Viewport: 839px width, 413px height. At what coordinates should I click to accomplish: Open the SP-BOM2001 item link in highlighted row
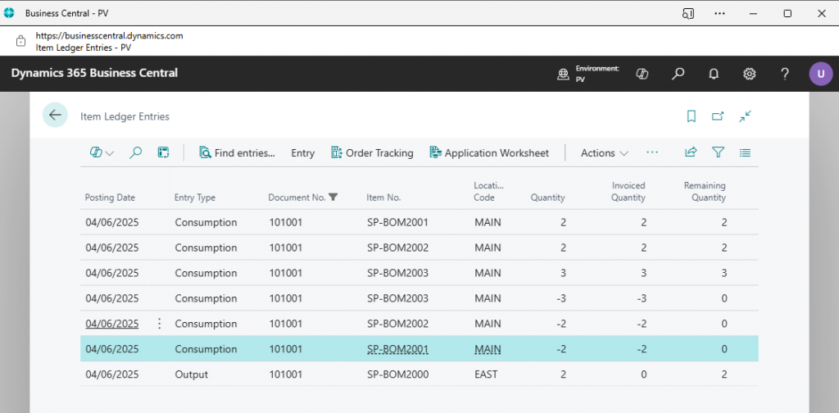click(x=397, y=349)
